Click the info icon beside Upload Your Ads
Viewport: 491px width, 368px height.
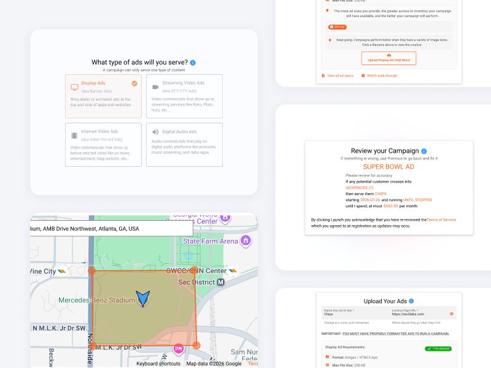411,301
